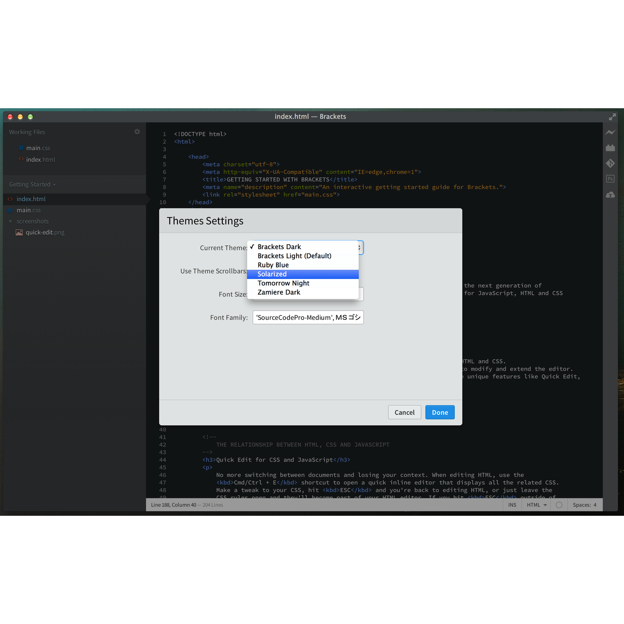Toggle INS insert mode in status bar
Image resolution: width=624 pixels, height=624 pixels.
tap(512, 505)
